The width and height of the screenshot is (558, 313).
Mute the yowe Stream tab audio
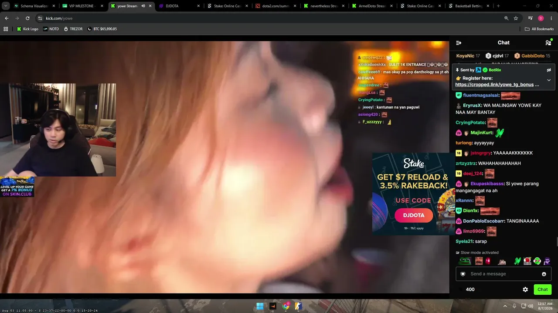(143, 6)
